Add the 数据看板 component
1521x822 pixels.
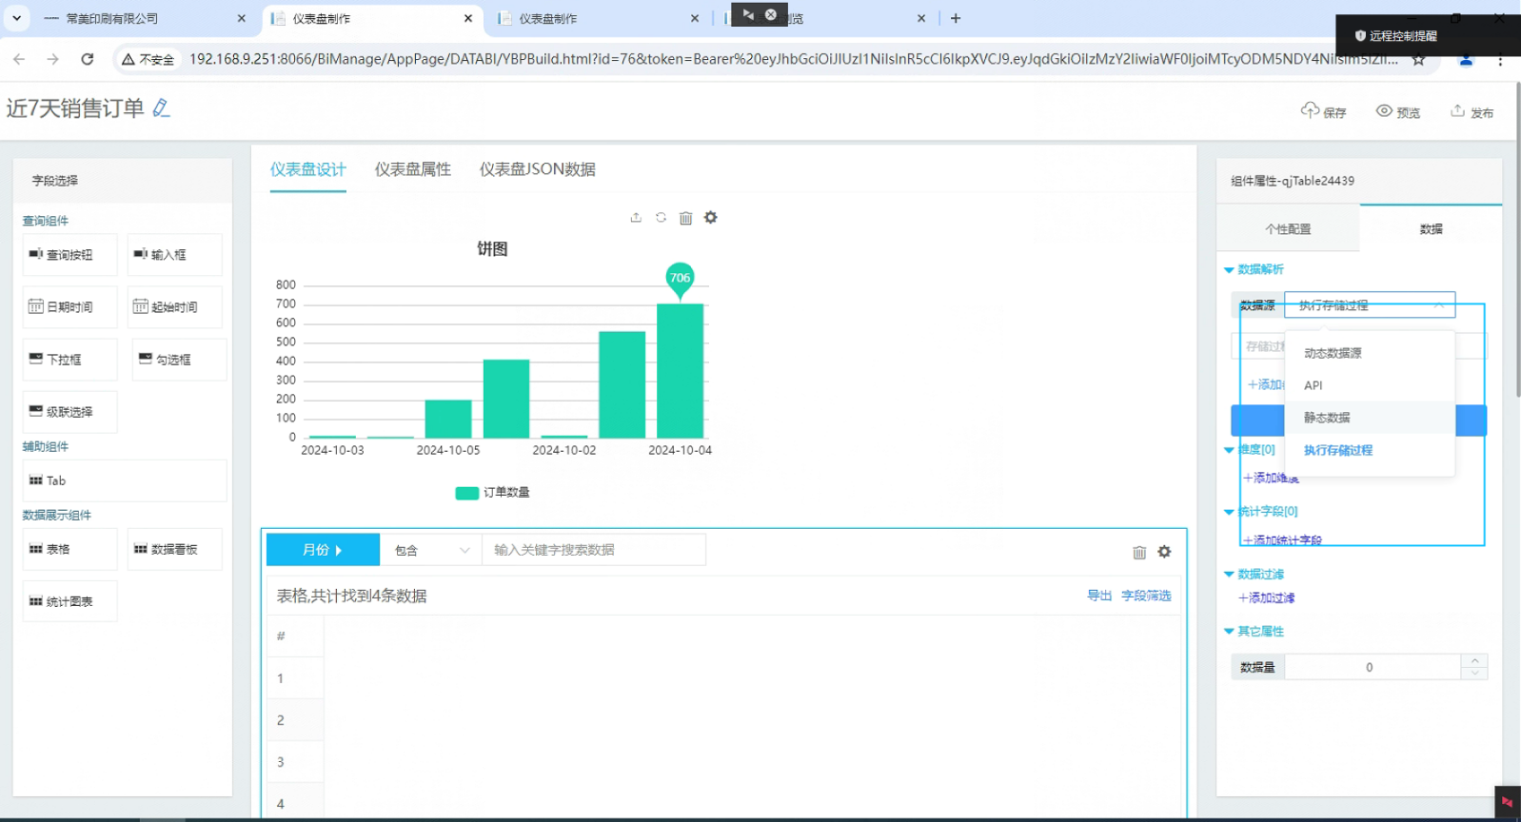pos(175,549)
